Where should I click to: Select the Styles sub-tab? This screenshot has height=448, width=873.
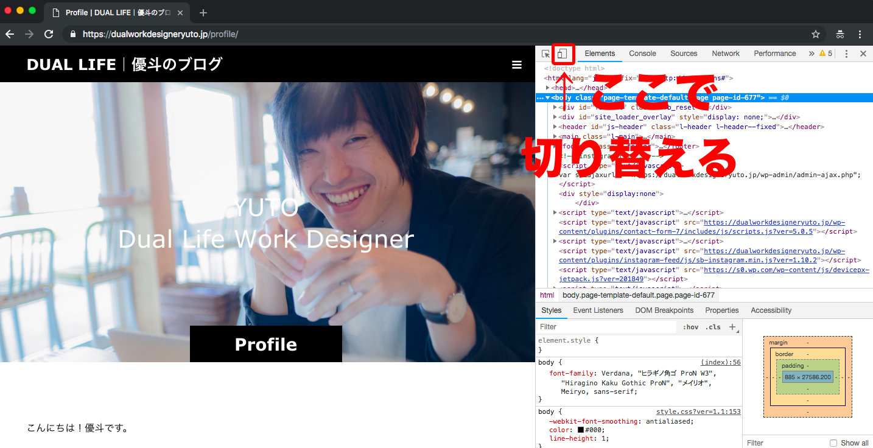tap(552, 310)
